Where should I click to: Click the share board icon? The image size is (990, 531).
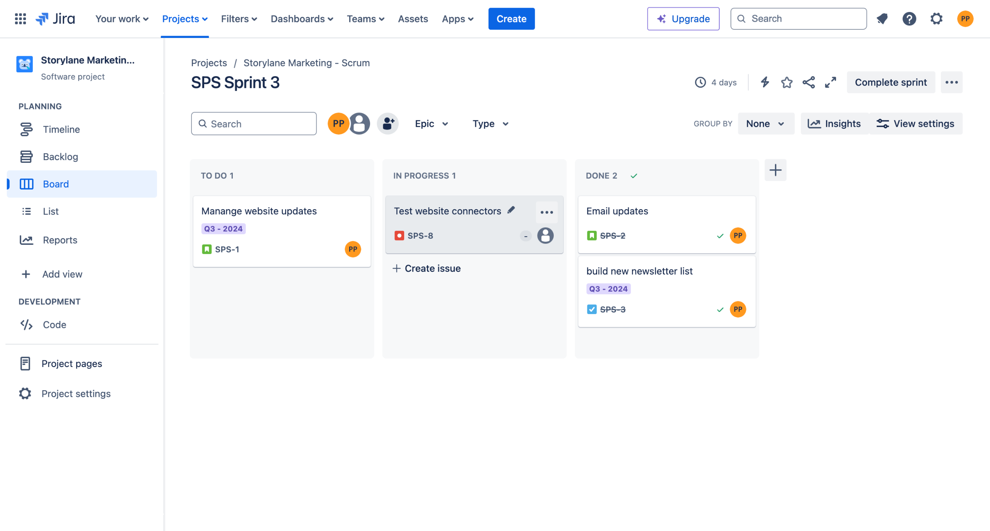point(809,82)
